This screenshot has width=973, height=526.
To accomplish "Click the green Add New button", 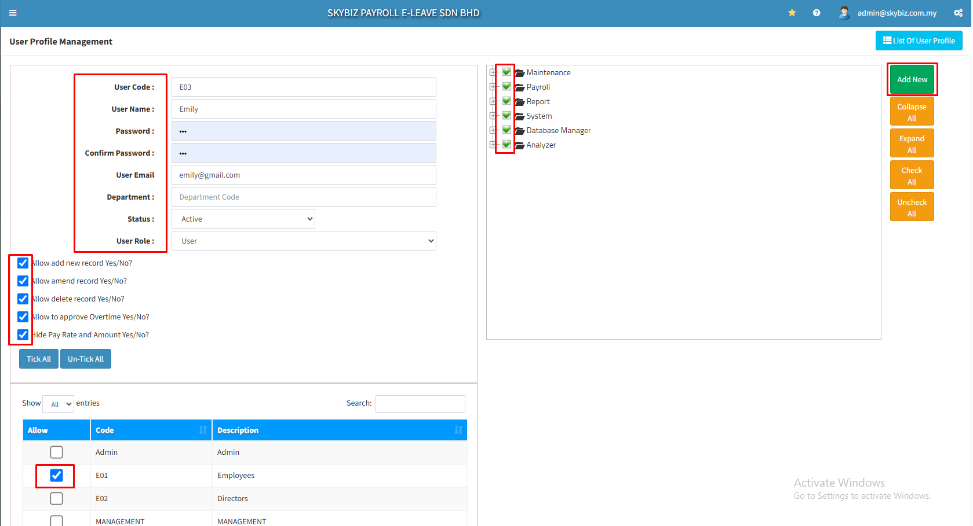I will coord(912,79).
